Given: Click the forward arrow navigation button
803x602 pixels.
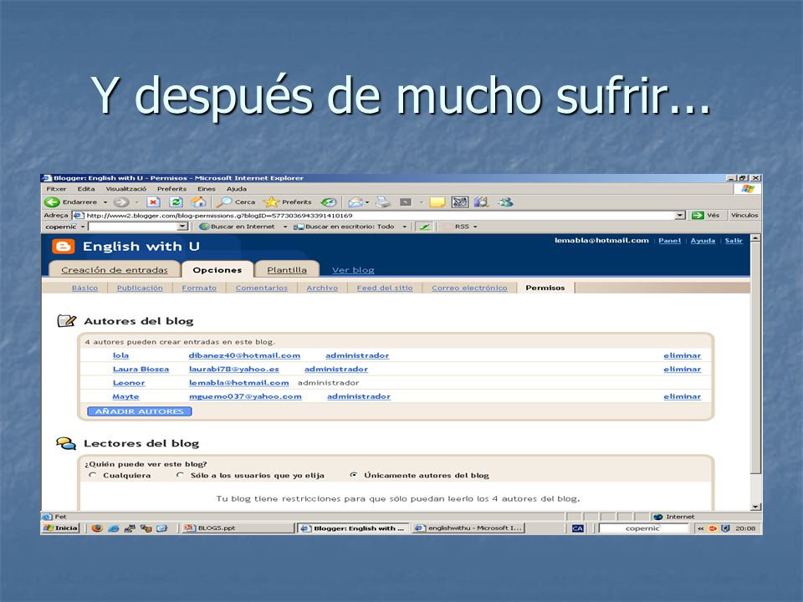Looking at the screenshot, I should (120, 202).
